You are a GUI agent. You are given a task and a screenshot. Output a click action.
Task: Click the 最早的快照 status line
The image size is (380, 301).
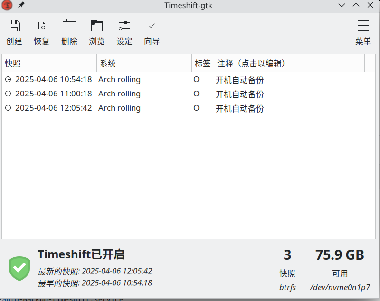click(x=95, y=283)
